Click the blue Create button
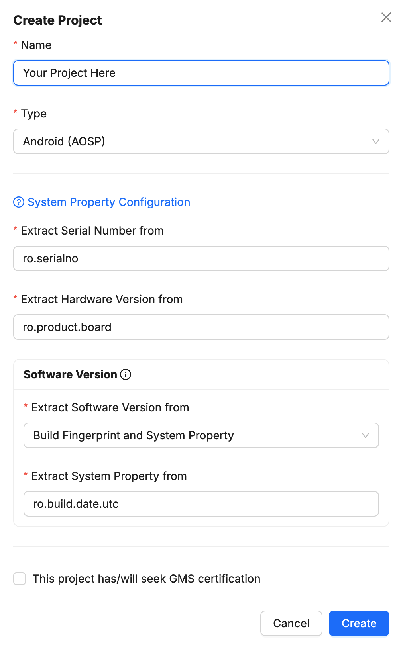403x646 pixels. tap(359, 623)
